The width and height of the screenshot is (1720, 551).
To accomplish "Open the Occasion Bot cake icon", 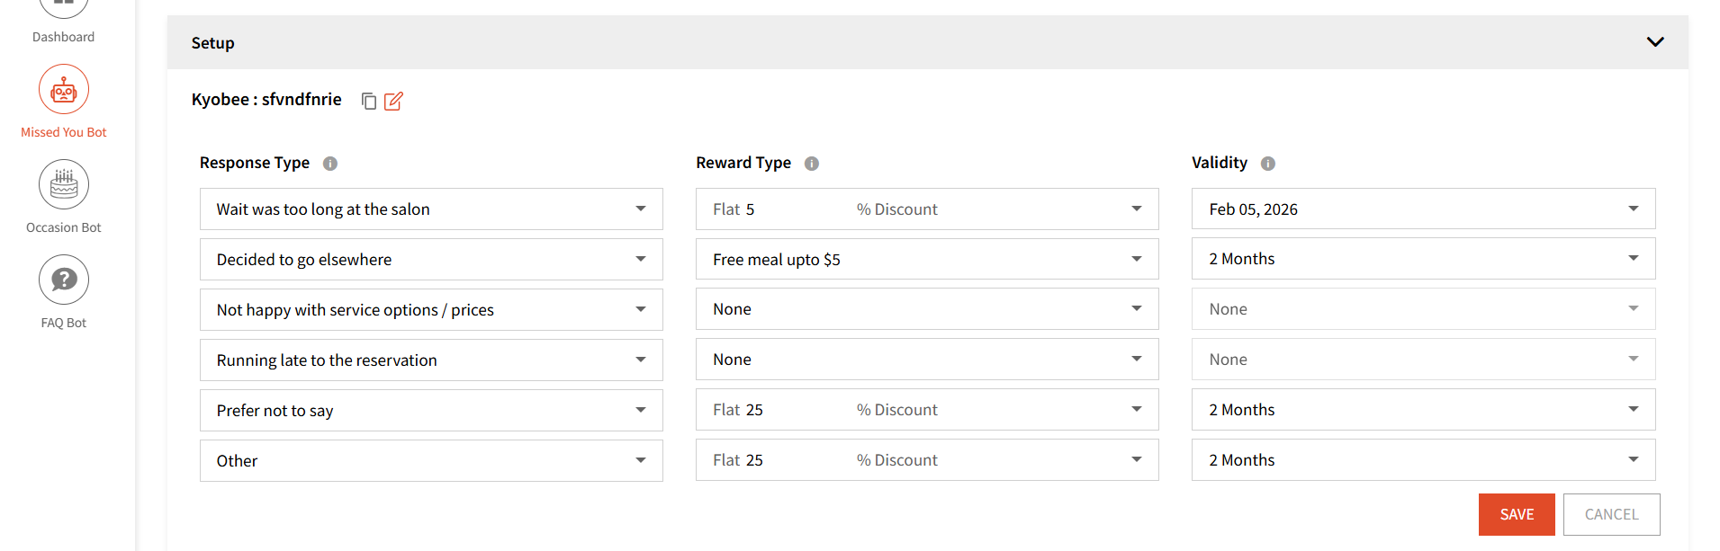I will [63, 184].
